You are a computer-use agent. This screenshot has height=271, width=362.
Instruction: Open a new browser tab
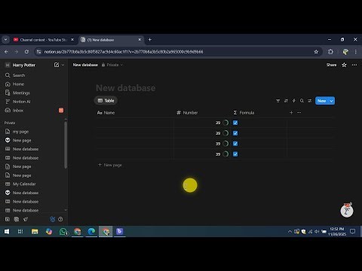(x=150, y=40)
